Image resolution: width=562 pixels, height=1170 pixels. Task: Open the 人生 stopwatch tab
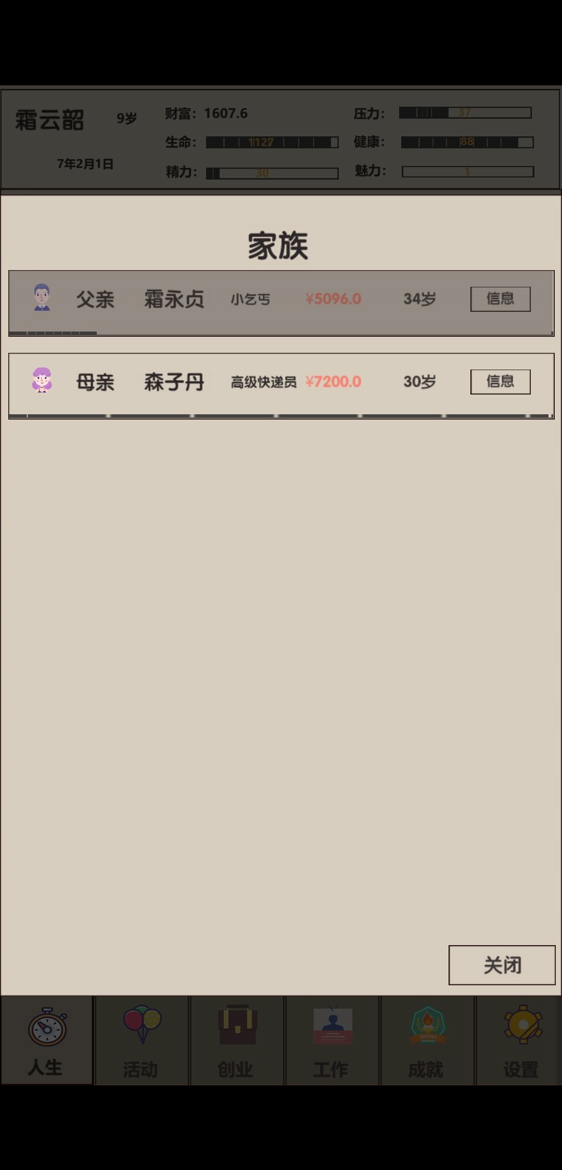click(47, 1041)
